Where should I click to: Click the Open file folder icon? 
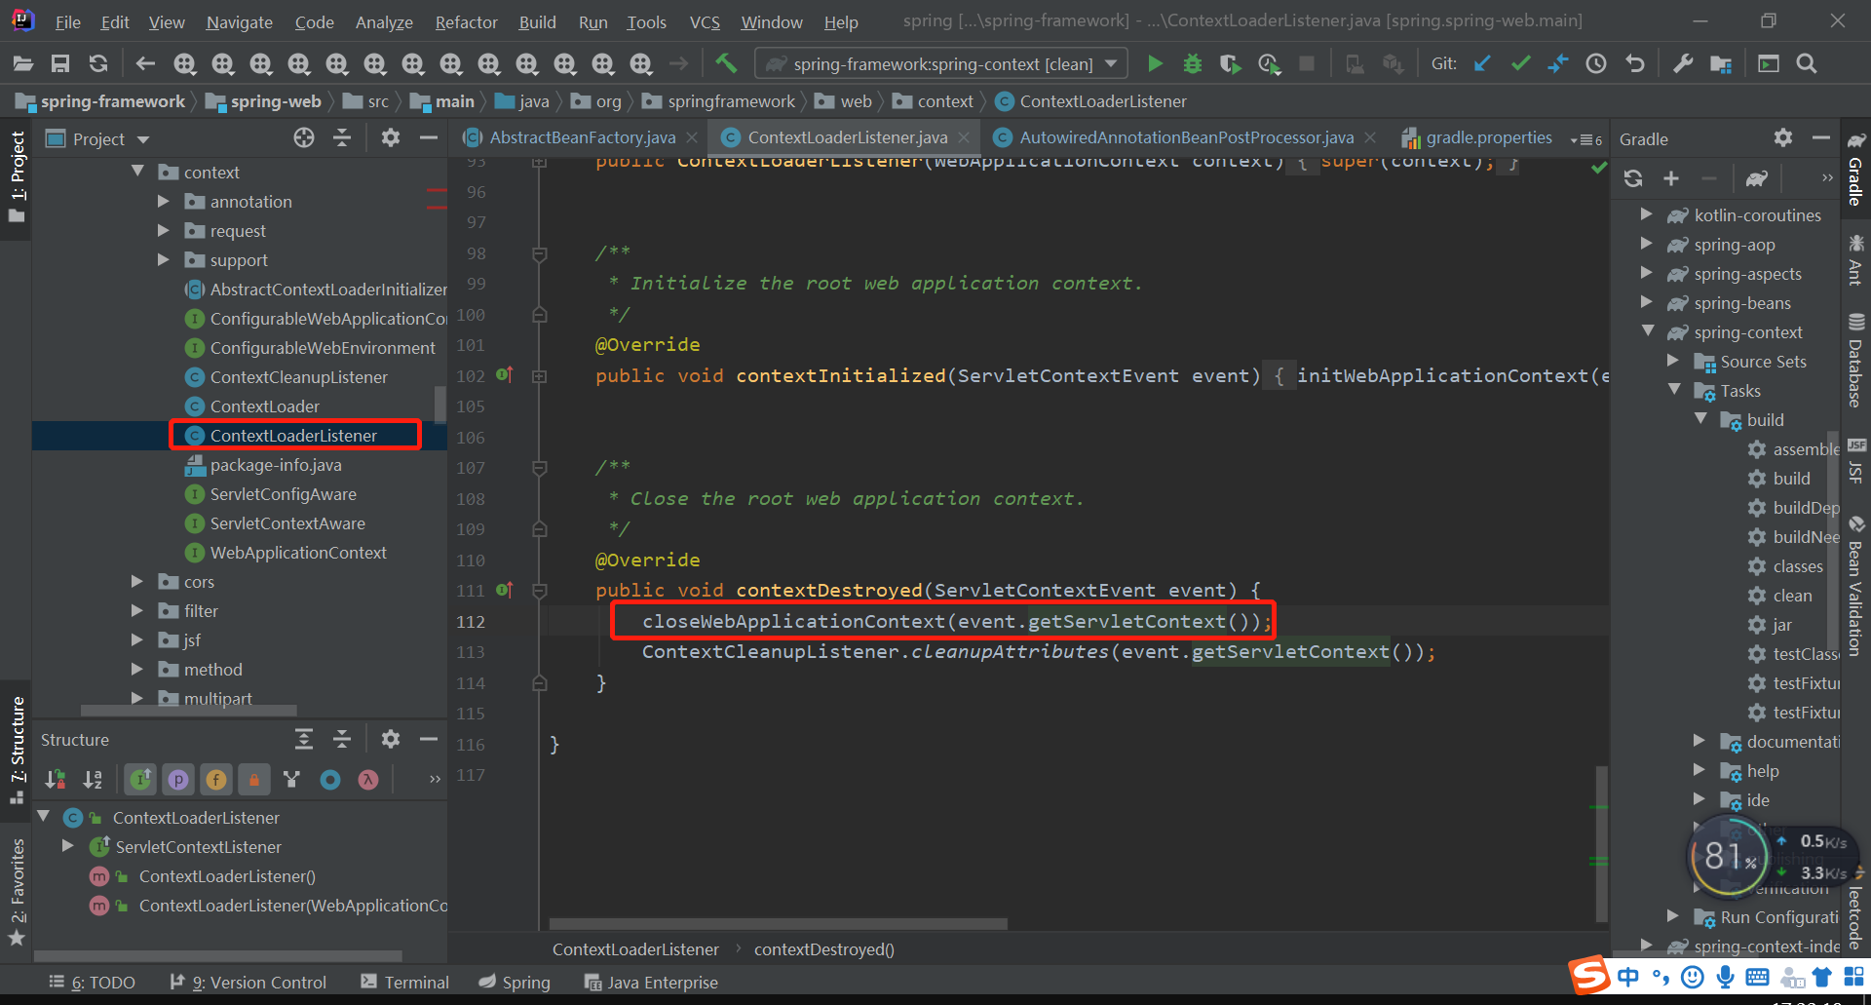23,64
